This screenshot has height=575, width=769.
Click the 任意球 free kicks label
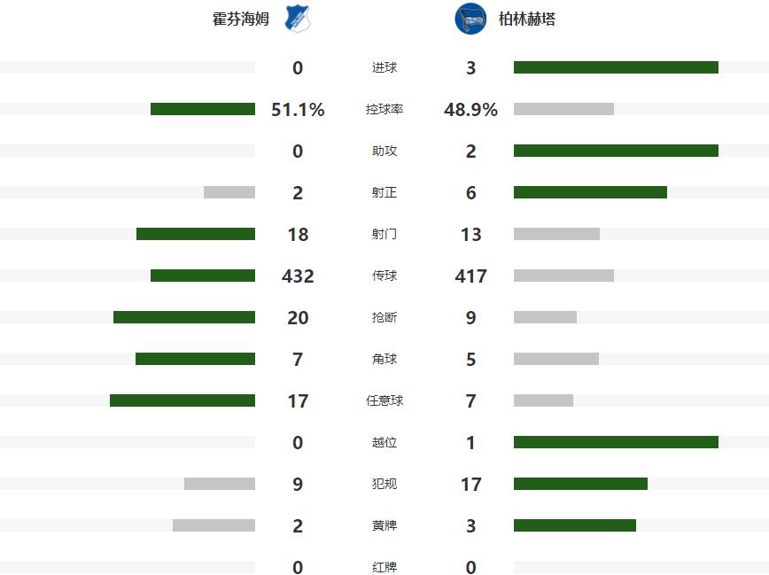tap(384, 400)
